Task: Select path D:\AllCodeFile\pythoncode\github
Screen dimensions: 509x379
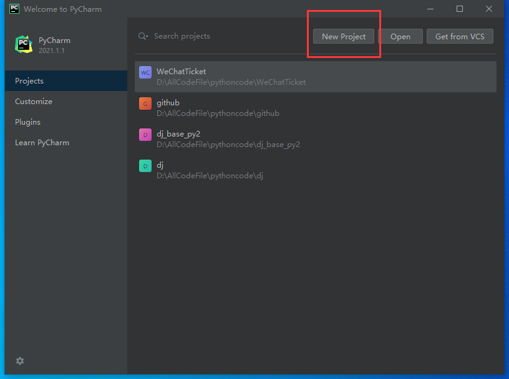Action: 218,113
